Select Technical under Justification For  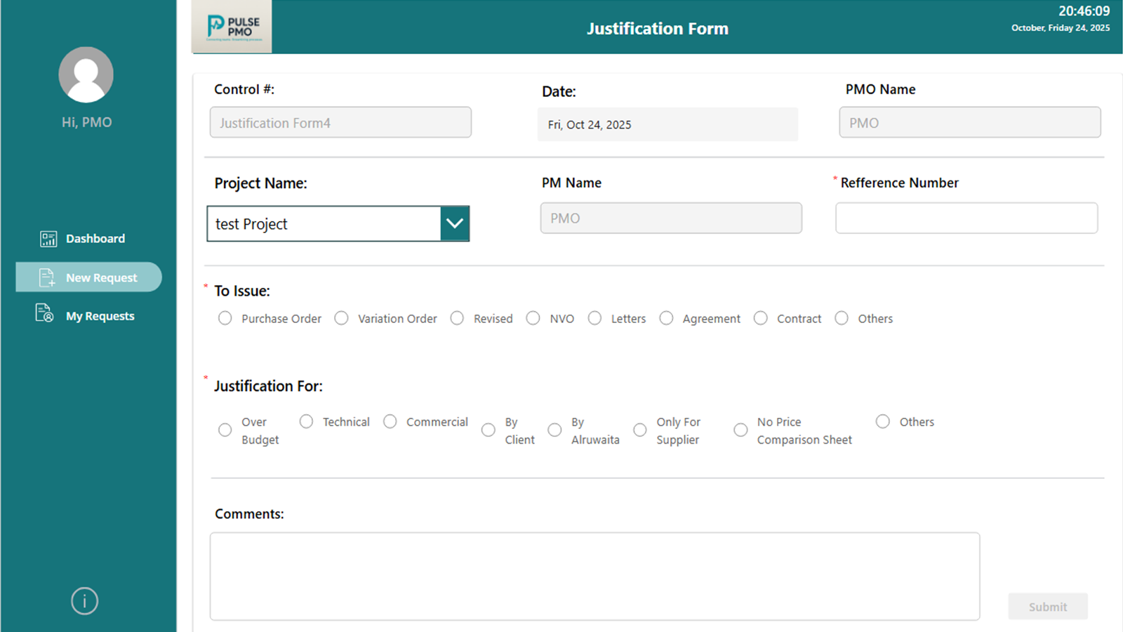[x=306, y=421]
